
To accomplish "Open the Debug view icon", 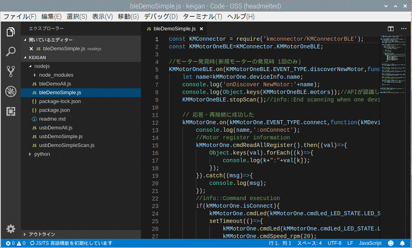I will (10, 91).
